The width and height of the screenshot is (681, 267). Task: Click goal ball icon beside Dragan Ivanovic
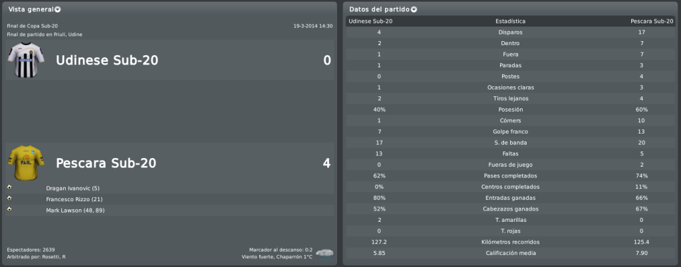coord(9,188)
